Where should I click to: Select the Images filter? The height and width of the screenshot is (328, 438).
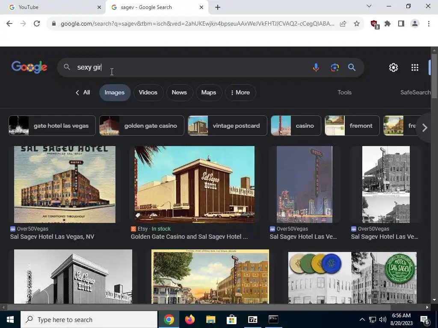point(115,93)
